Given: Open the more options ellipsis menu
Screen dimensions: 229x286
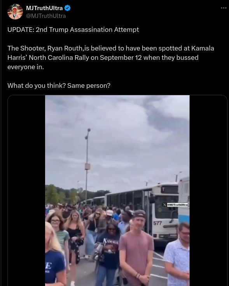Looking at the screenshot, I should (223, 8).
